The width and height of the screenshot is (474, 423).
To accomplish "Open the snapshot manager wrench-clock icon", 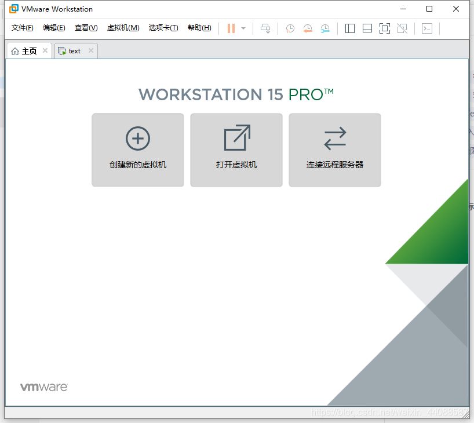I will 325,28.
